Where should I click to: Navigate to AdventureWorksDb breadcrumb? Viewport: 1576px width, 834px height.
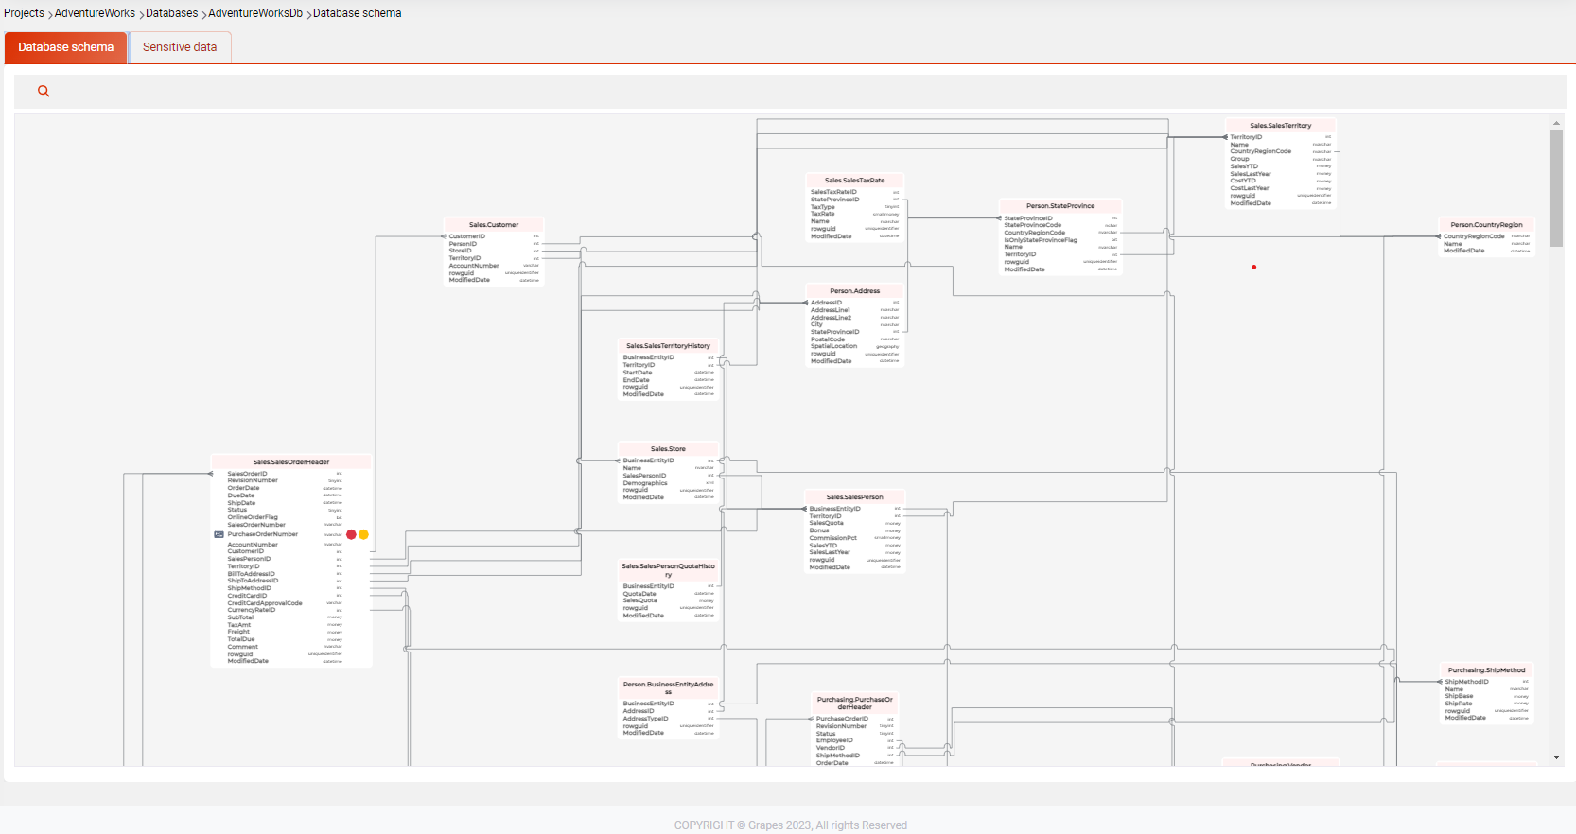(x=255, y=13)
